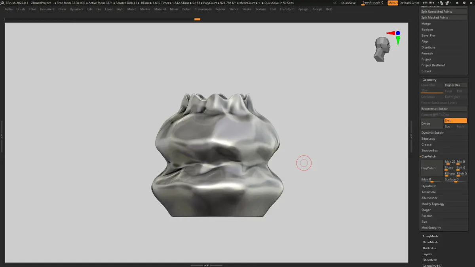Open the Stroke menu
The width and height of the screenshot is (475, 267).
click(x=247, y=9)
